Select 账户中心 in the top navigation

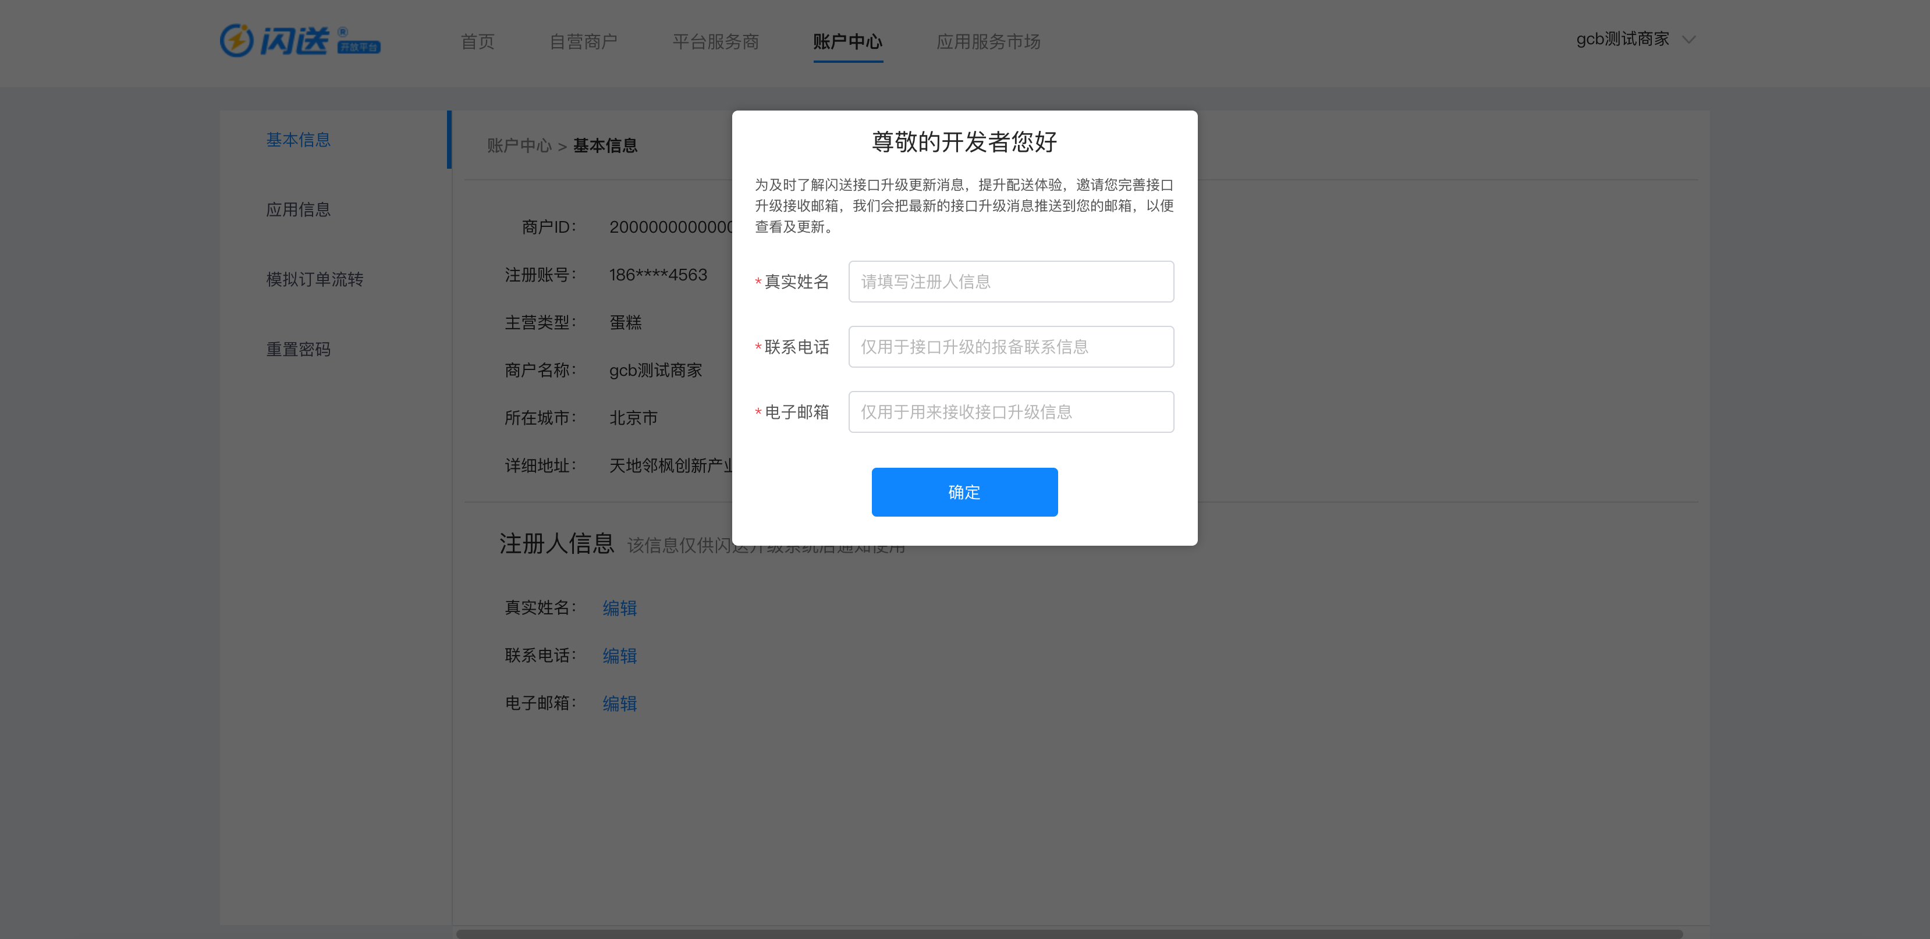pos(847,41)
